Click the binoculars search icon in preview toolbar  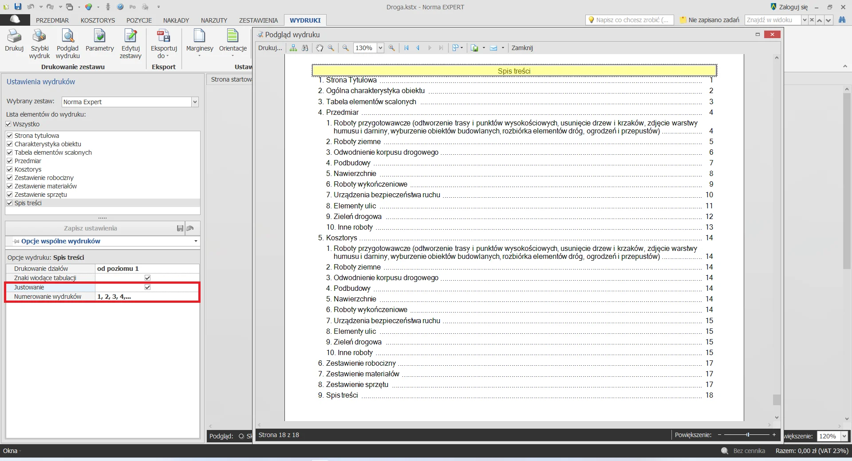pos(305,48)
